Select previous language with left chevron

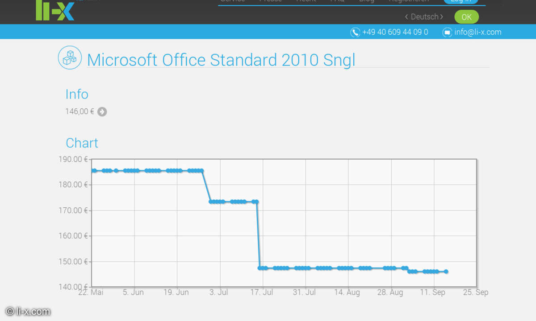(406, 16)
